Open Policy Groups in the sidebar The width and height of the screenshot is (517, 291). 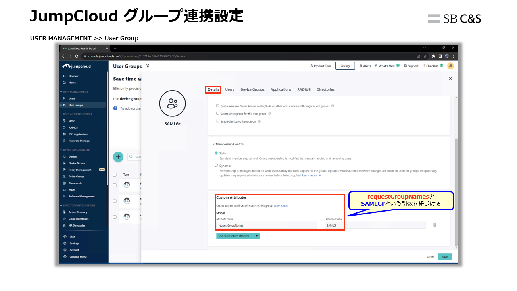(76, 177)
